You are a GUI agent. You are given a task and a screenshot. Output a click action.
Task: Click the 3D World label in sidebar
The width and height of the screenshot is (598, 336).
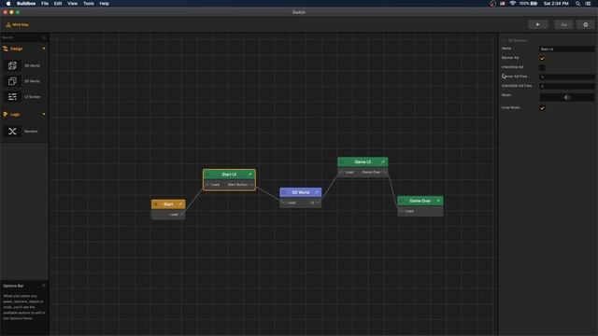[x=32, y=65]
